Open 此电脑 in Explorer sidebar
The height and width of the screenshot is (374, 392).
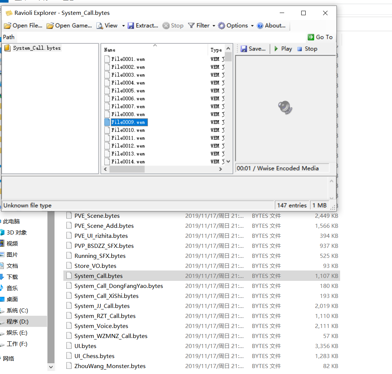point(11,221)
